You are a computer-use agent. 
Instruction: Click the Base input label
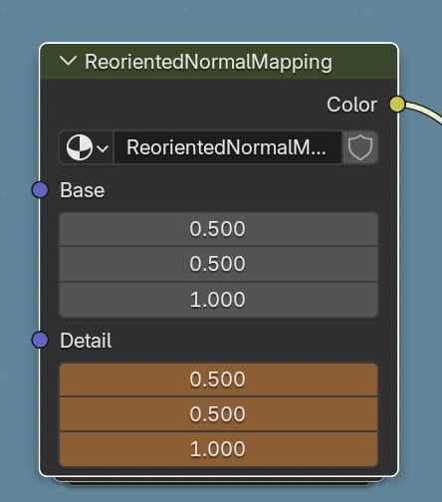click(x=83, y=190)
